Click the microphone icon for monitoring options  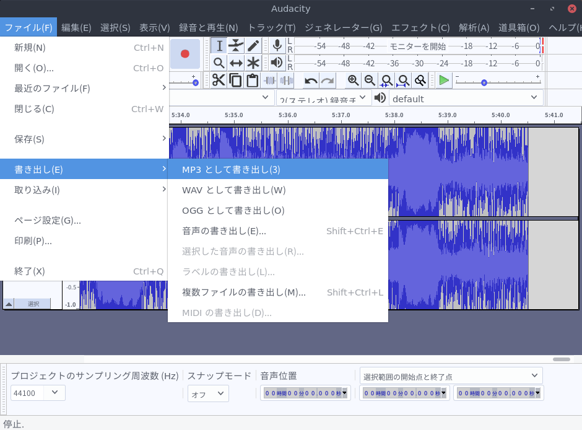277,45
